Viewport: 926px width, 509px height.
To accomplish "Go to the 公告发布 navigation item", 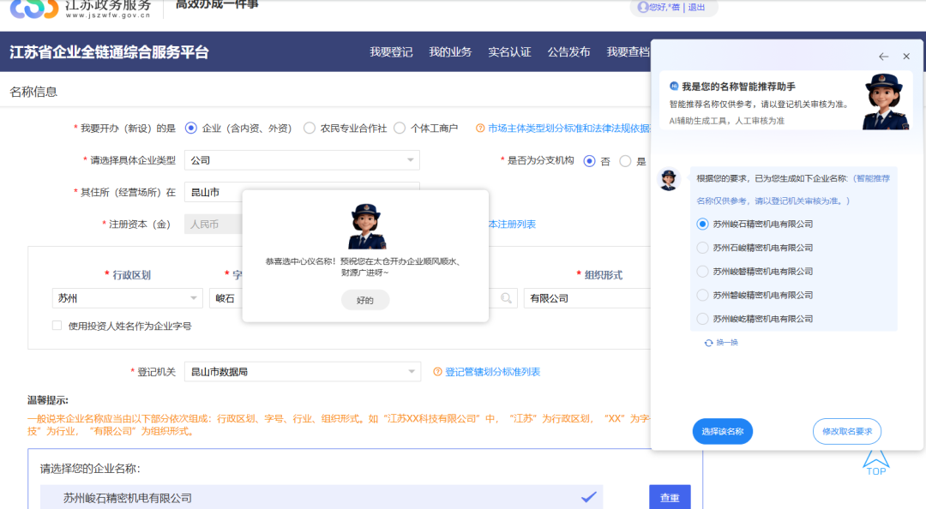I will coord(568,52).
